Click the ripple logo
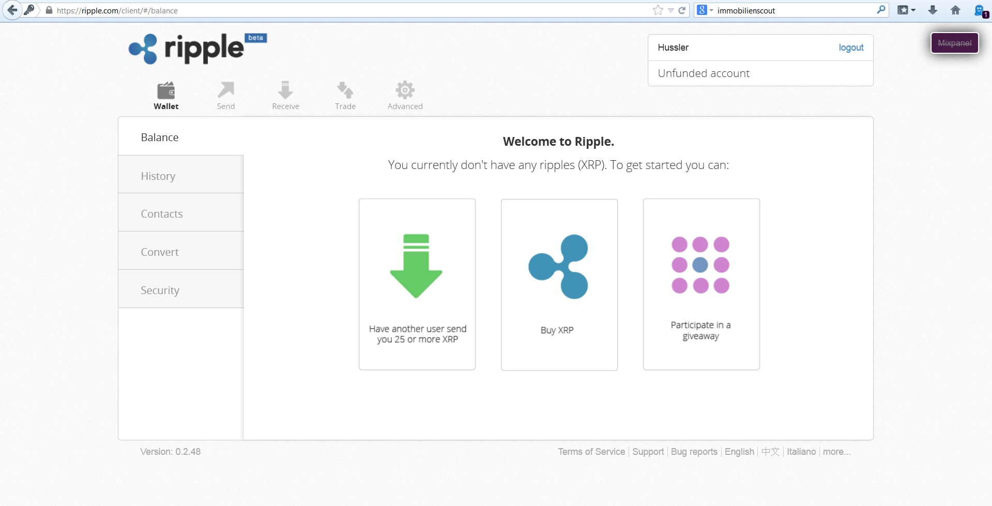Screen dimensions: 992x506 pyautogui.click(x=197, y=49)
